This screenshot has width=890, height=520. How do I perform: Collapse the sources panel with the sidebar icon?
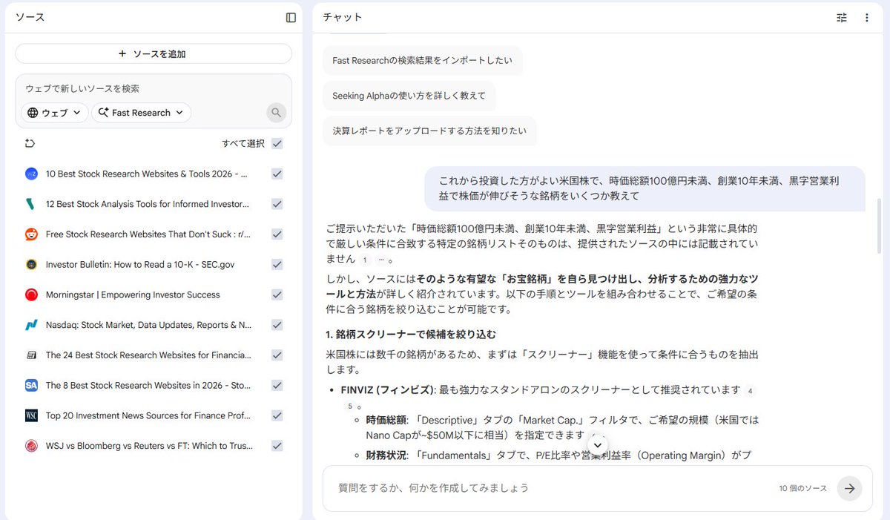(291, 17)
